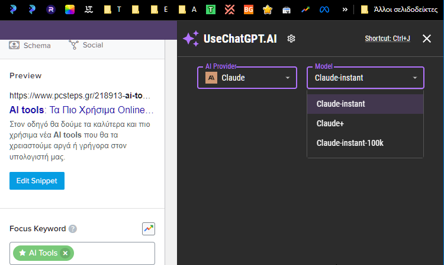Click the pcsteps.gr preview URL
Viewport: 444px width, 265px height.
(80, 95)
